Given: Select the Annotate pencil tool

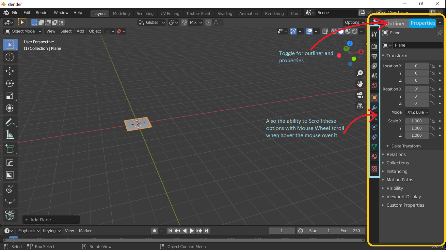Looking at the screenshot, I should click(x=10, y=122).
